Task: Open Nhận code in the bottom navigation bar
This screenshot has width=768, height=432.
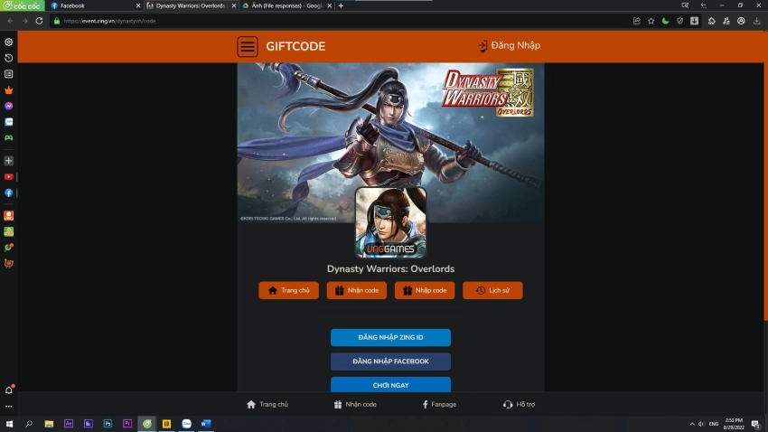Action: click(355, 405)
